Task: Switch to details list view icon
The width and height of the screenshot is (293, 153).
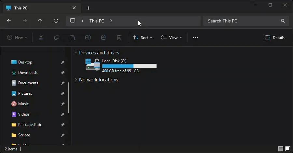Action: 281,149
